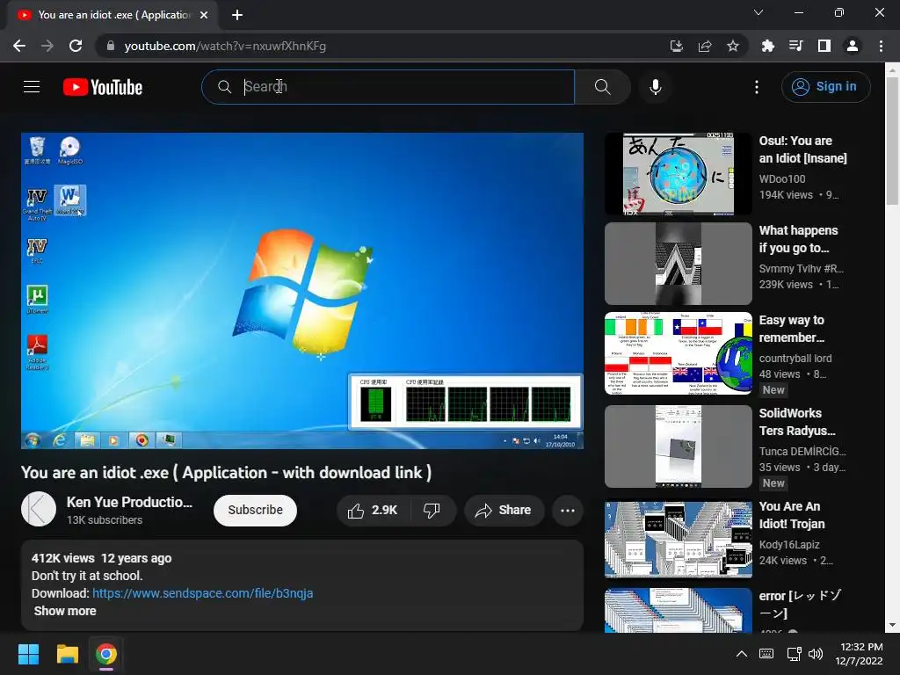Open a new browser tab

237,15
